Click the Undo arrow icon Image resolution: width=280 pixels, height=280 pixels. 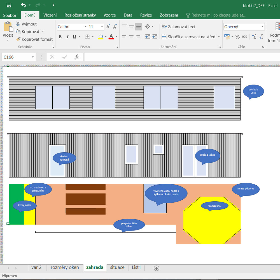click(x=23, y=5)
